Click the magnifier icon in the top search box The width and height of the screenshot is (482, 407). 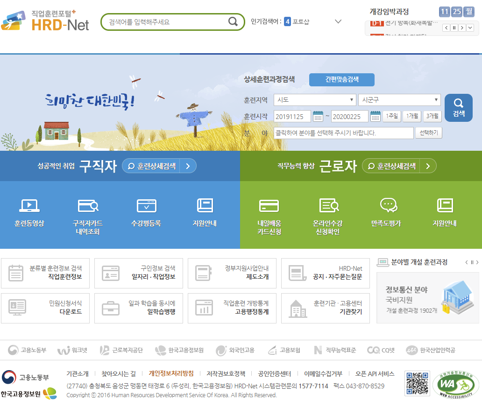click(x=233, y=21)
